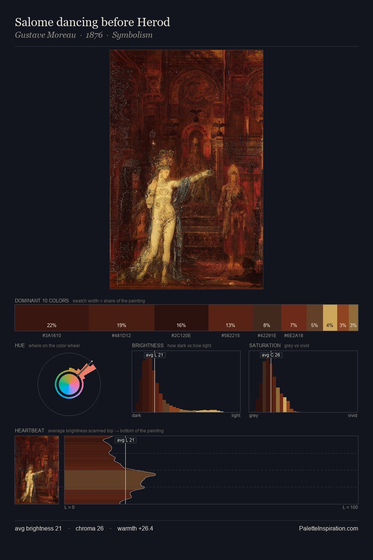The width and height of the screenshot is (373, 560).
Task: Select the 8% muted brown swatch
Action: pos(267,318)
